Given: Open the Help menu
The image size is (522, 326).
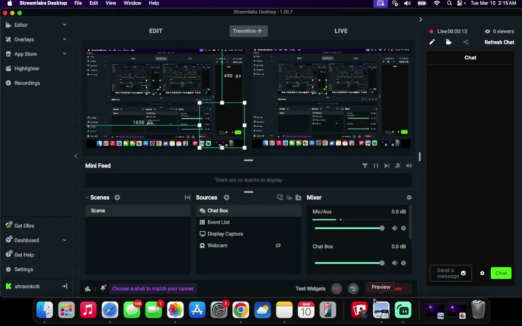Looking at the screenshot, I should pyautogui.click(x=154, y=3).
